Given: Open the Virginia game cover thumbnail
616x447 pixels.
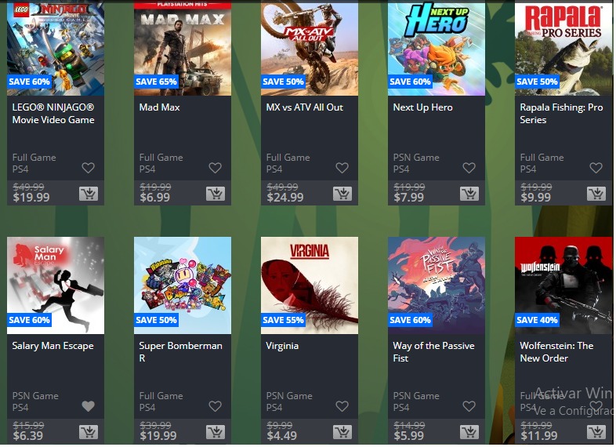Looking at the screenshot, I should click(x=310, y=285).
